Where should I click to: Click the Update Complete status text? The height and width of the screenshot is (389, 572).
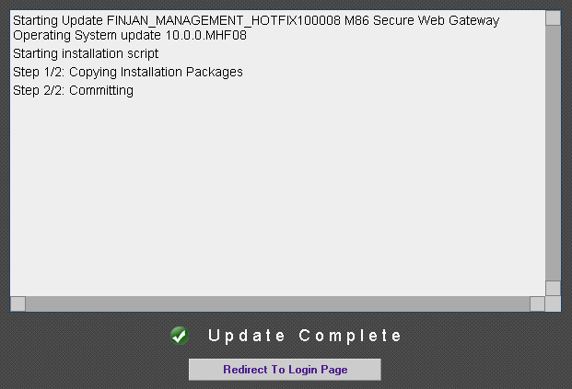pyautogui.click(x=305, y=336)
